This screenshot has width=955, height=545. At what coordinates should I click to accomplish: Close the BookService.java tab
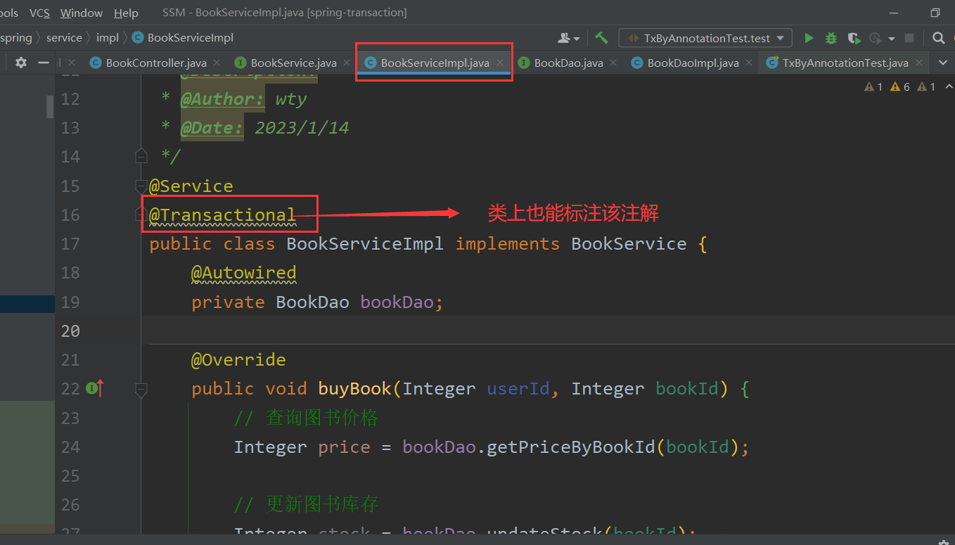pyautogui.click(x=347, y=63)
